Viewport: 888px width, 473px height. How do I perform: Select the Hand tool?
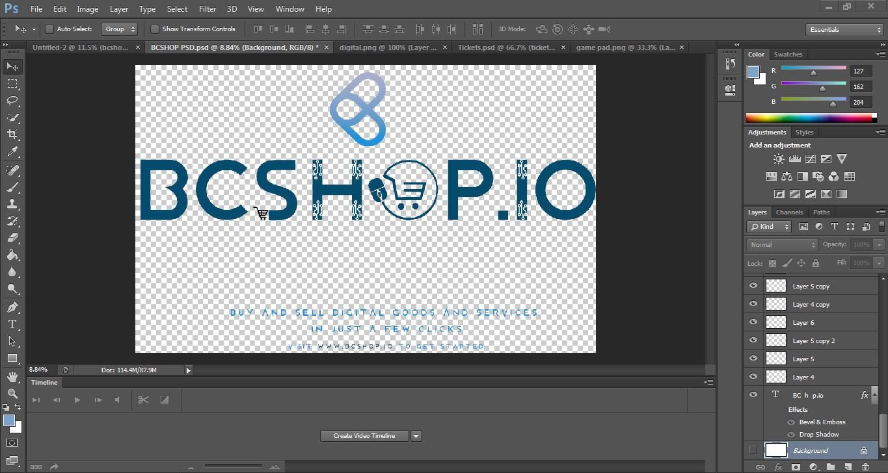coord(12,377)
